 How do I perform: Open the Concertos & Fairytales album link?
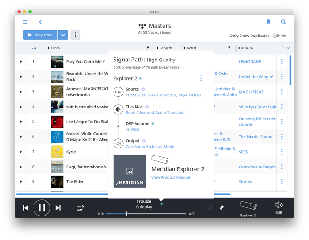point(257,167)
